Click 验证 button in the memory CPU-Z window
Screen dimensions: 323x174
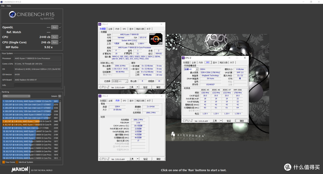pos(146,159)
